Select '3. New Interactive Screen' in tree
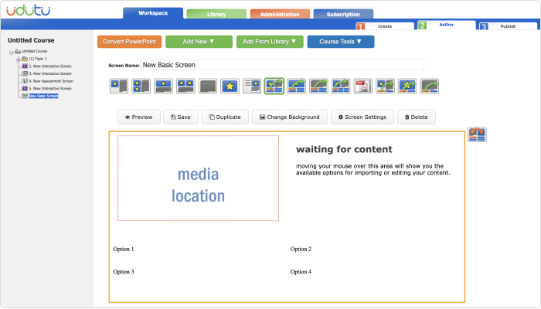The height and width of the screenshot is (309, 541). coord(50,73)
